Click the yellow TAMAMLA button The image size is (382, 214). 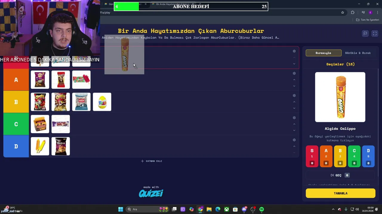pyautogui.click(x=341, y=193)
